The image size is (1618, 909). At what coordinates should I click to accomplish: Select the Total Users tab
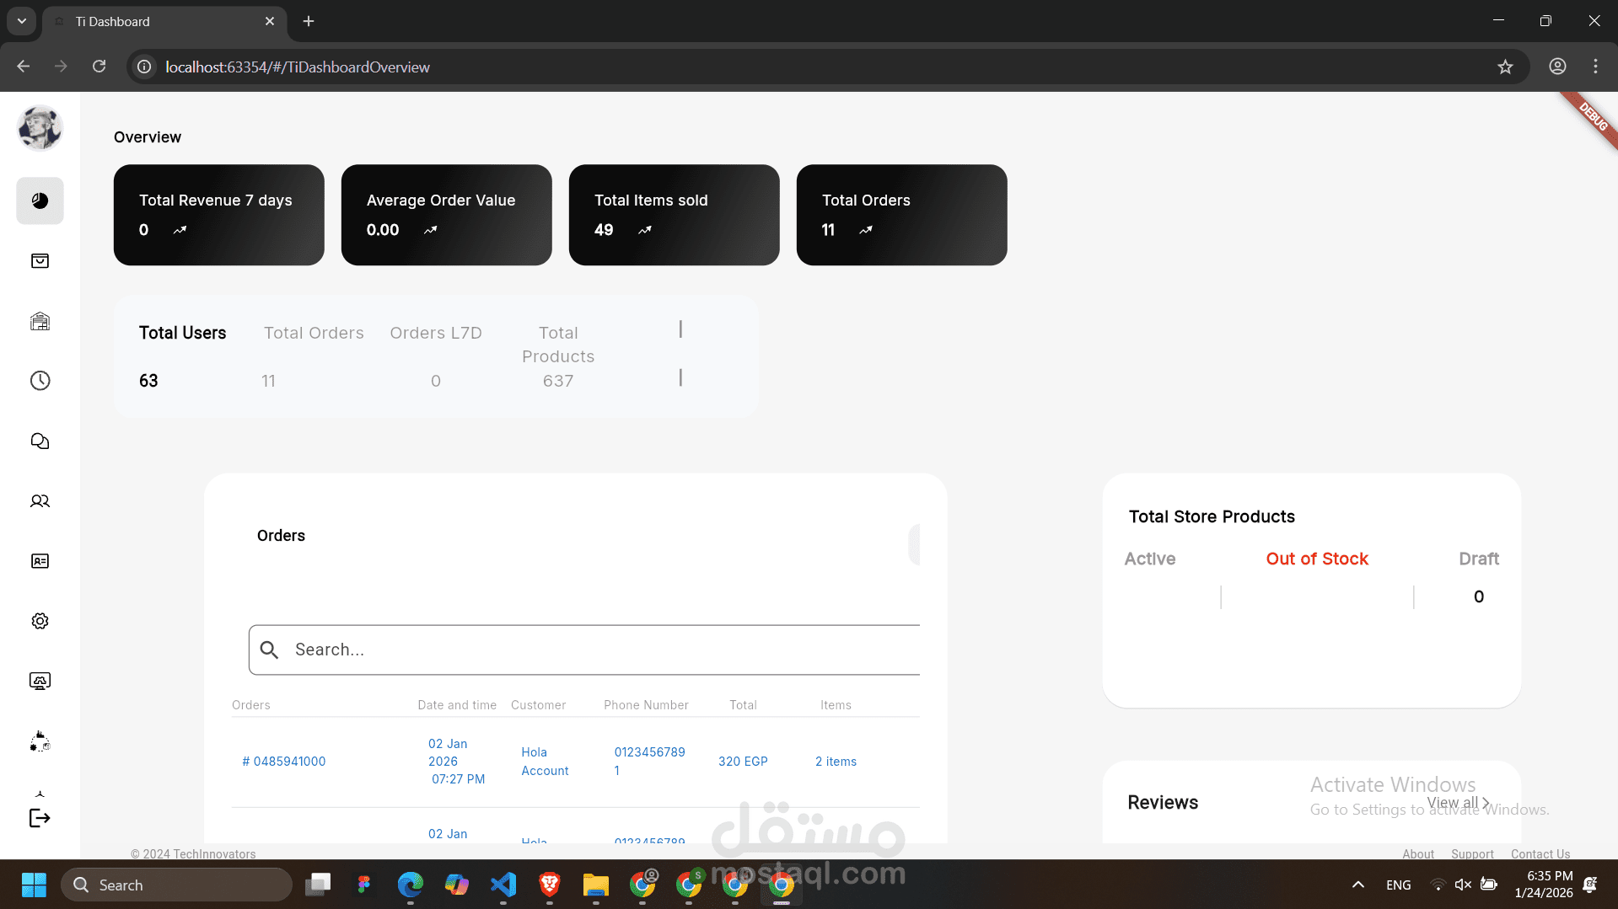[x=182, y=333]
